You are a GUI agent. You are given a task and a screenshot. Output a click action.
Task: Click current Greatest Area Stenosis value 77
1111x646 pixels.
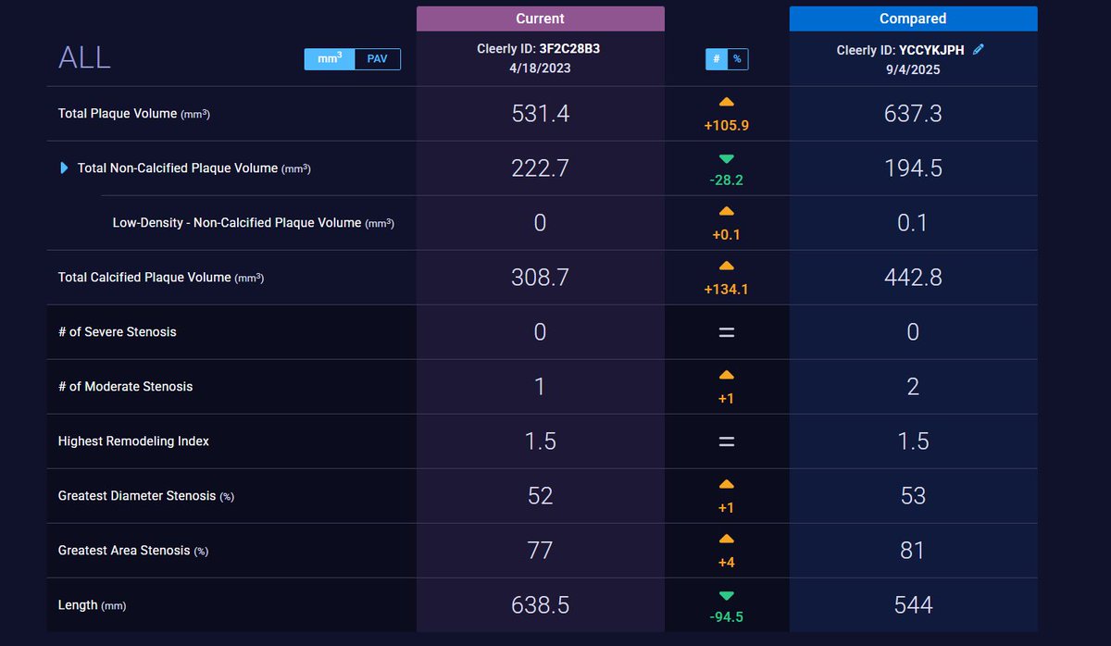(540, 551)
